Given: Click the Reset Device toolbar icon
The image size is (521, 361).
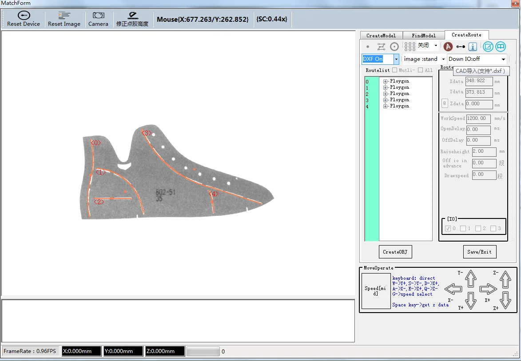Looking at the screenshot, I should 24,16.
